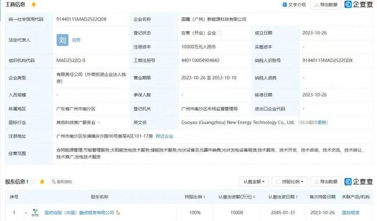Select the 10000 subscribed amount cell
Image resolution: width=377 pixels, height=221 pixels.
[236, 212]
